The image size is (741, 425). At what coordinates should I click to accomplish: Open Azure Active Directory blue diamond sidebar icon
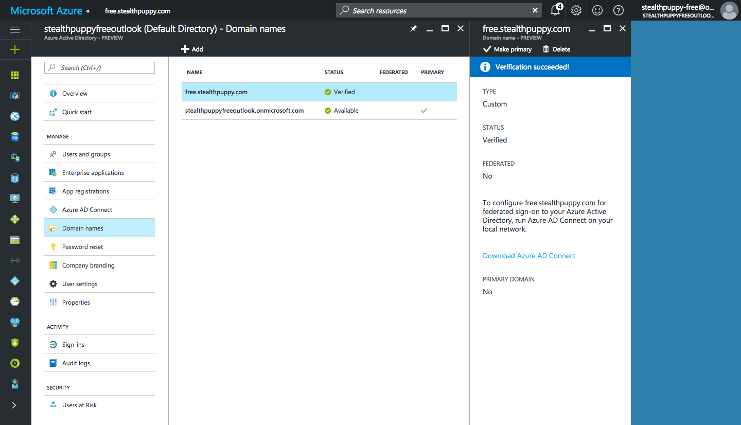(x=15, y=281)
